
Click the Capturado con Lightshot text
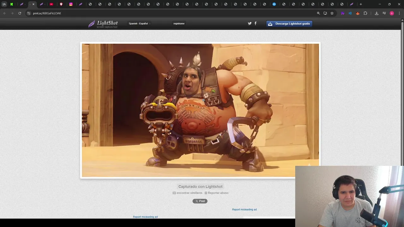tap(200, 187)
